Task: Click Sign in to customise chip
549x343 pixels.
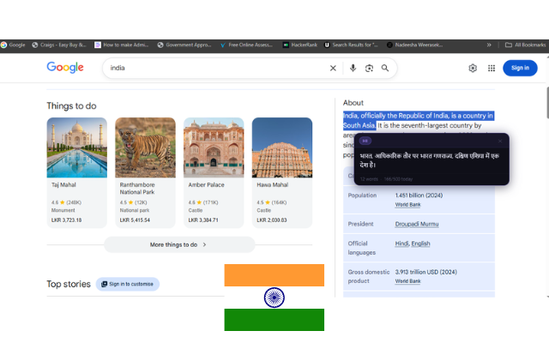Action: (128, 284)
